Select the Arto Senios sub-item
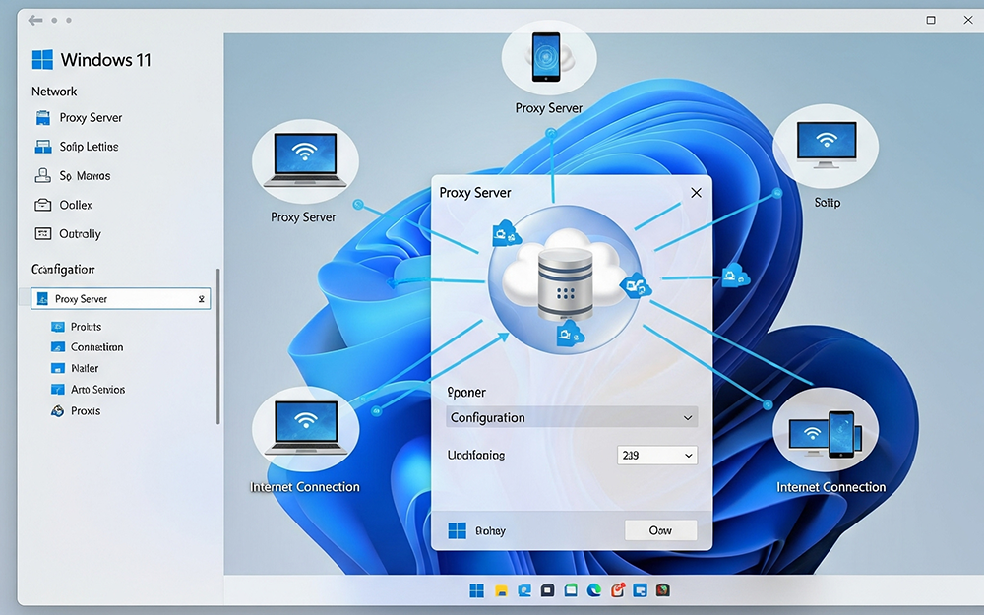The height and width of the screenshot is (615, 984). (88, 389)
